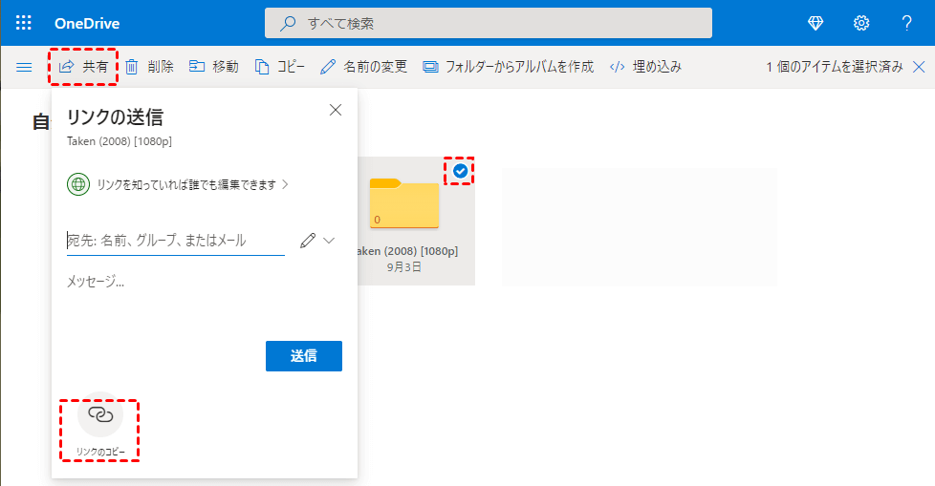The height and width of the screenshot is (486, 935).
Task: Click 共有 in the toolbar
Action: point(83,67)
